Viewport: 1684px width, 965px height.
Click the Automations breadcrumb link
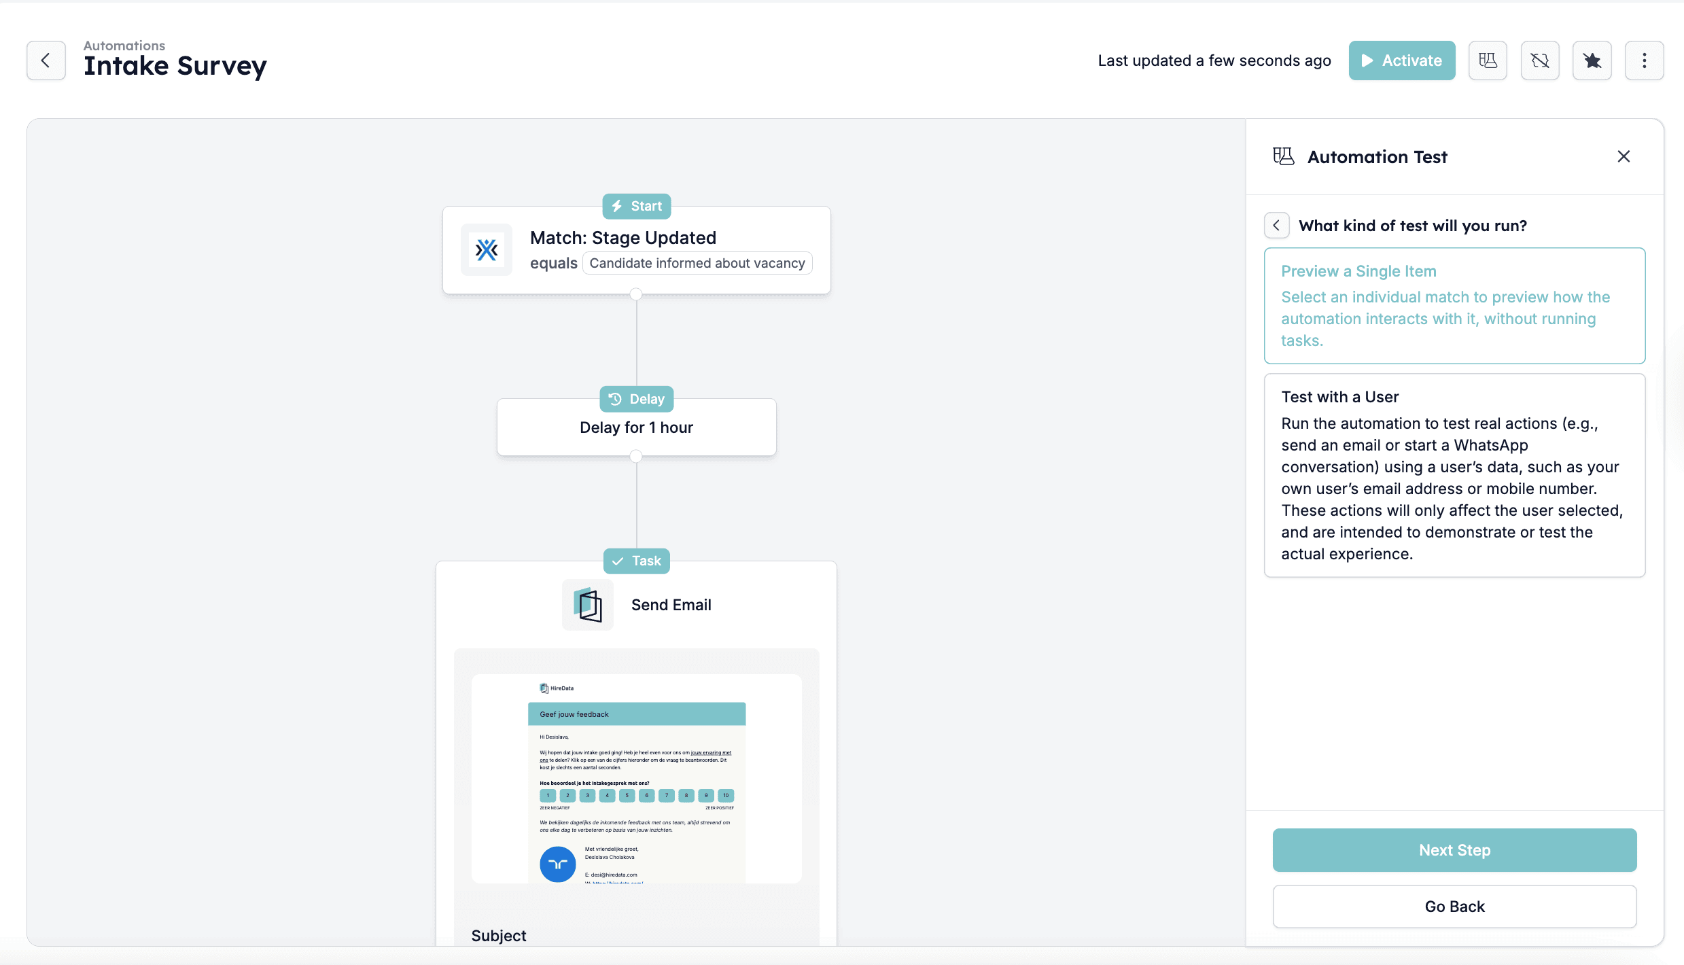[x=124, y=46]
